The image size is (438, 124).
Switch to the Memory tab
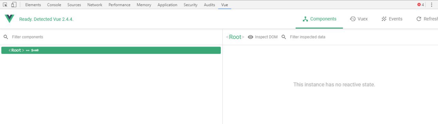tap(144, 5)
